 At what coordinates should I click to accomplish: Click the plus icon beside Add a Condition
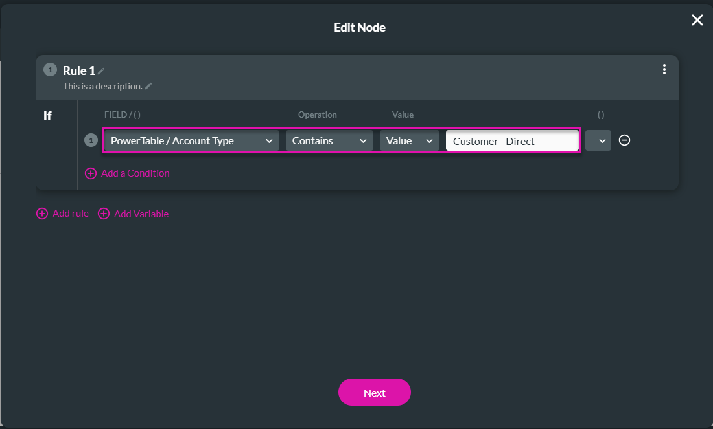[91, 173]
